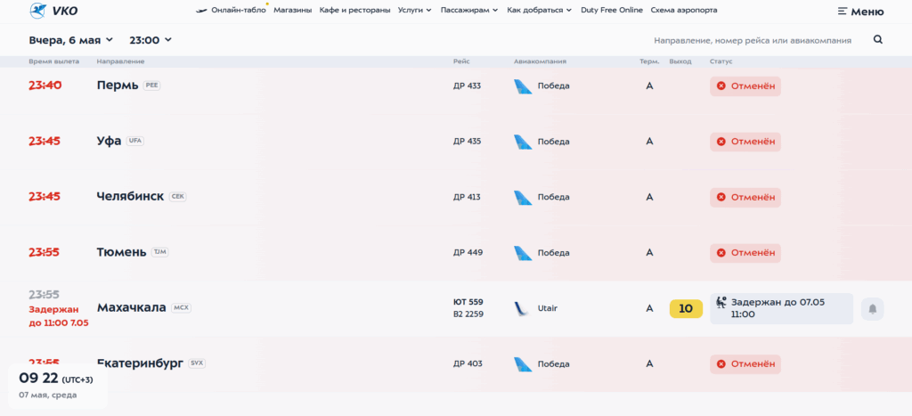Click the CEK airport code badge
This screenshot has height=416, width=912.
pyautogui.click(x=178, y=197)
